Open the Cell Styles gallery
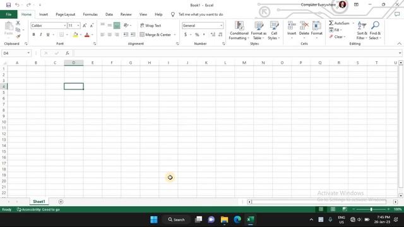This screenshot has height=227, width=404. [x=274, y=30]
